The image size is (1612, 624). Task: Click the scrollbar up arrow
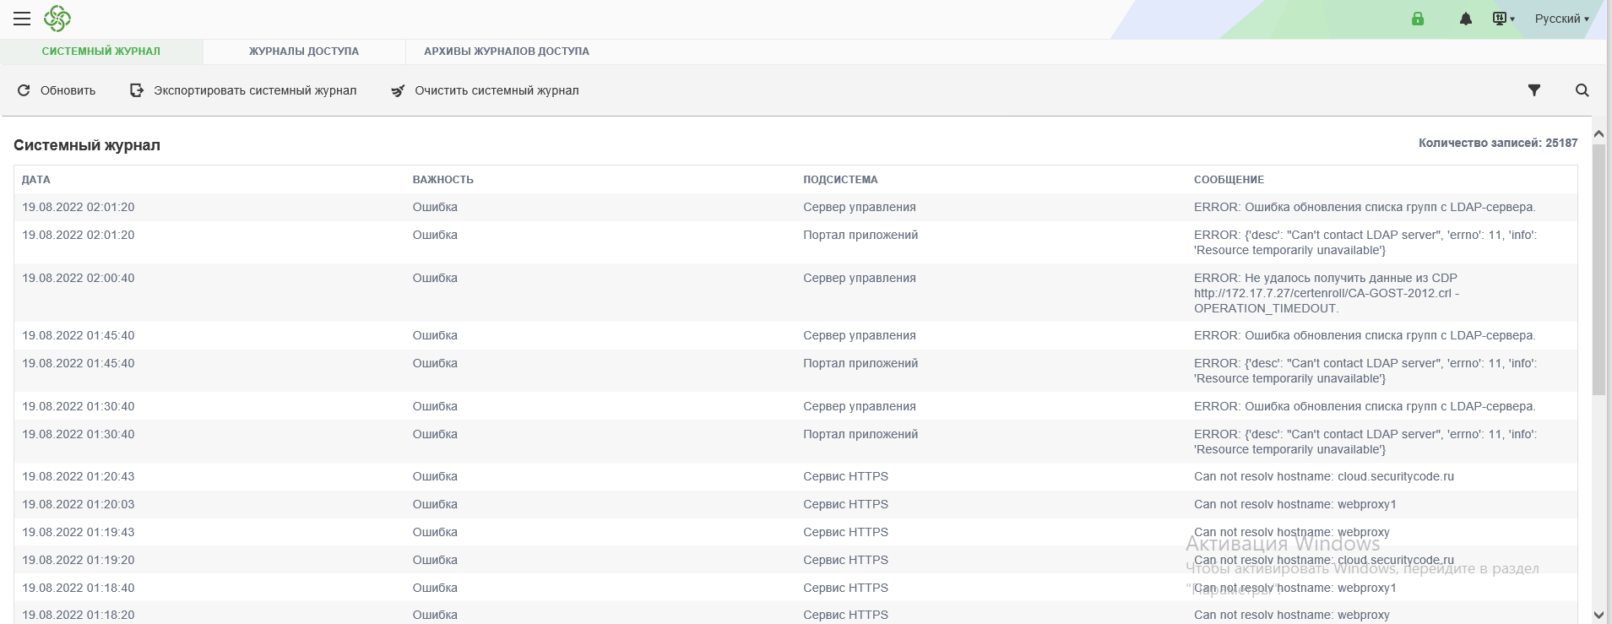(1598, 134)
